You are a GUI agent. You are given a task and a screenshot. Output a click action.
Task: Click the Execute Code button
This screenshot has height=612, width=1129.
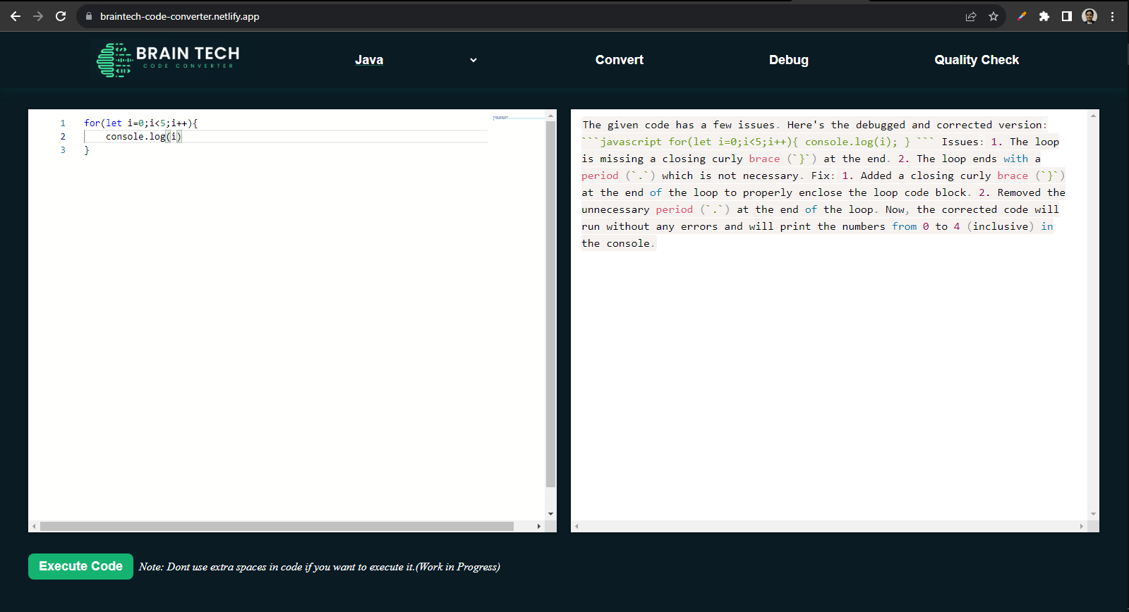tap(80, 566)
